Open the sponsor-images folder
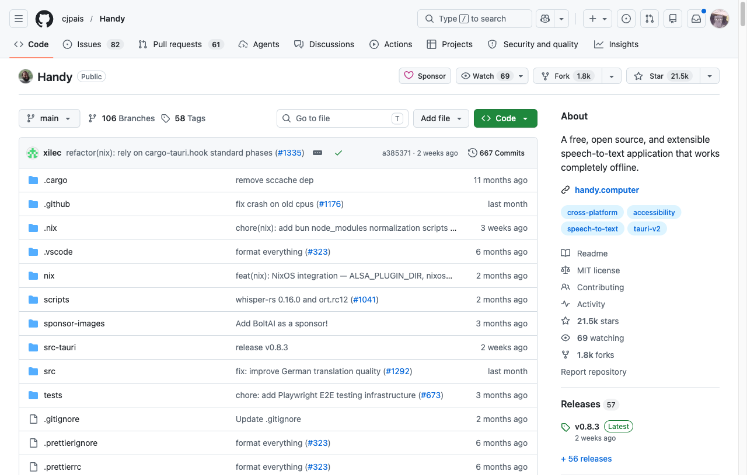Viewport: 747px width, 475px height. coord(74,323)
